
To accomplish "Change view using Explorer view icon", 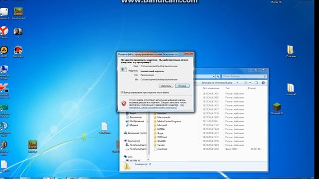I will point(246,83).
